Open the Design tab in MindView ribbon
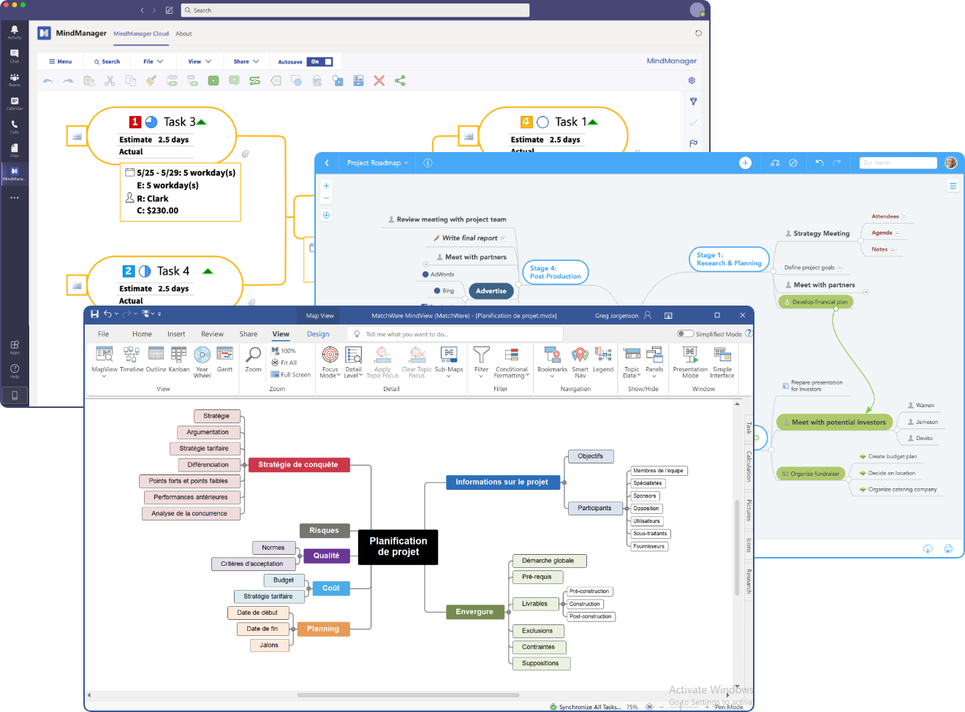 click(318, 334)
